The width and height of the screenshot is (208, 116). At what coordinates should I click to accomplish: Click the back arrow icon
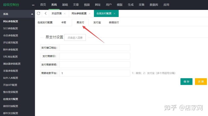[45, 13]
